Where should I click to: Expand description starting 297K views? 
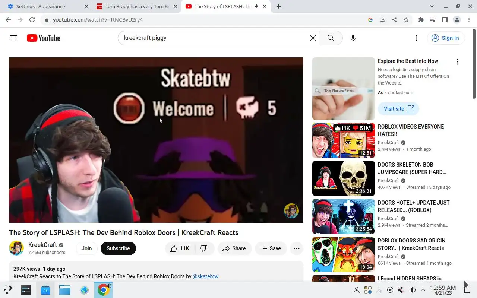[x=156, y=272]
